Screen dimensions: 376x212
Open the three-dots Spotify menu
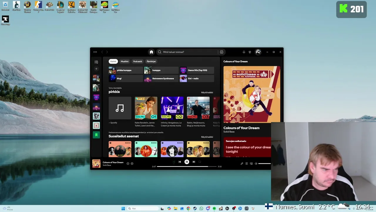coord(95,52)
